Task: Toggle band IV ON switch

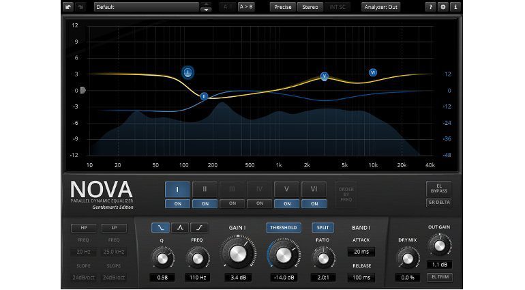Action: [260, 203]
